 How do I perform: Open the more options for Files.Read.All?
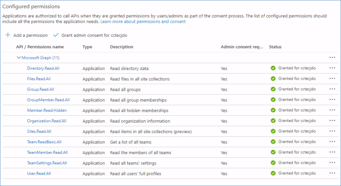tap(332, 78)
